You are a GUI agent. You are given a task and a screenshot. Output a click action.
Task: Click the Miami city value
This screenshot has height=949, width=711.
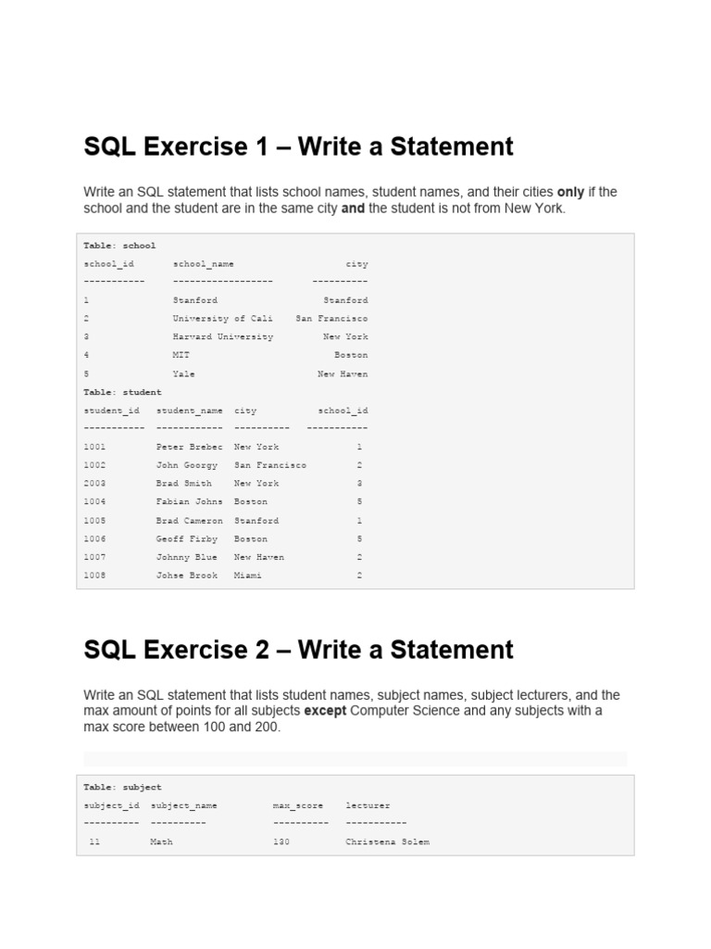(247, 576)
